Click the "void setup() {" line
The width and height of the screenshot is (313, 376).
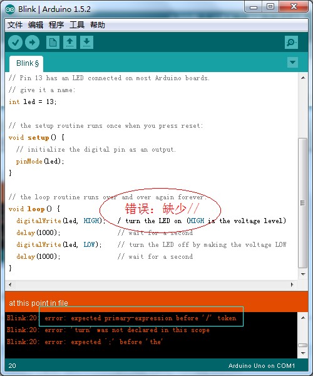coord(36,137)
